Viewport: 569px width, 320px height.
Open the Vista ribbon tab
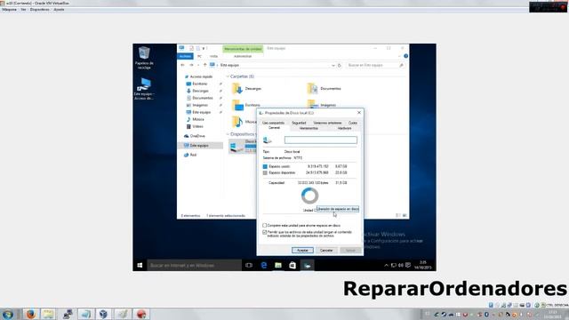pos(213,56)
